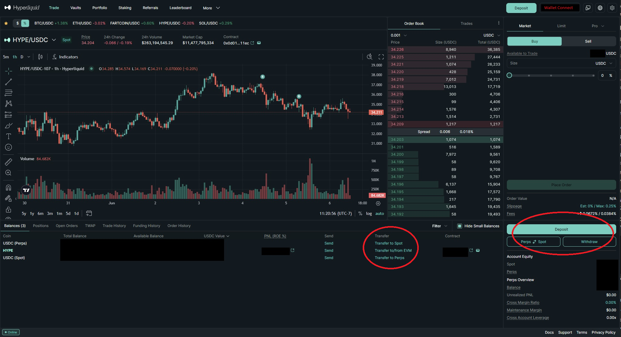Enter fullscreen chart mode
621x337 pixels.
coord(381,57)
